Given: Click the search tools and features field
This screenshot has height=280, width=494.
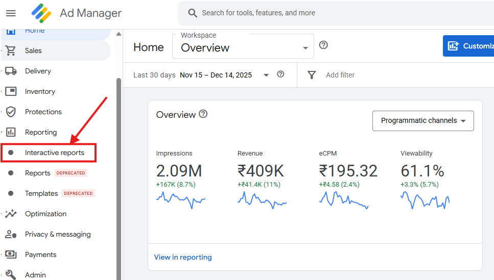Looking at the screenshot, I should [307, 13].
